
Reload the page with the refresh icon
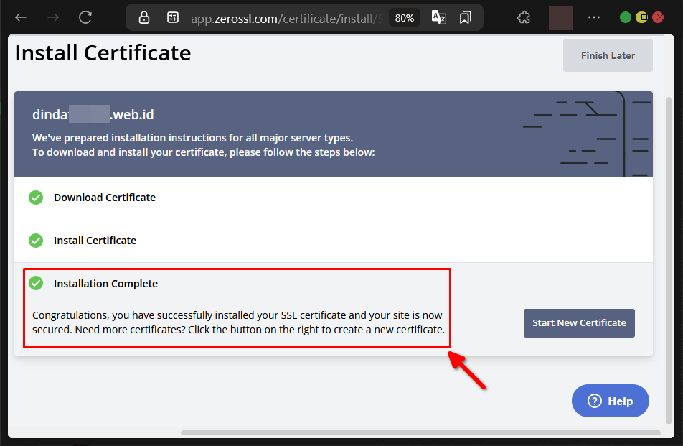tap(85, 17)
